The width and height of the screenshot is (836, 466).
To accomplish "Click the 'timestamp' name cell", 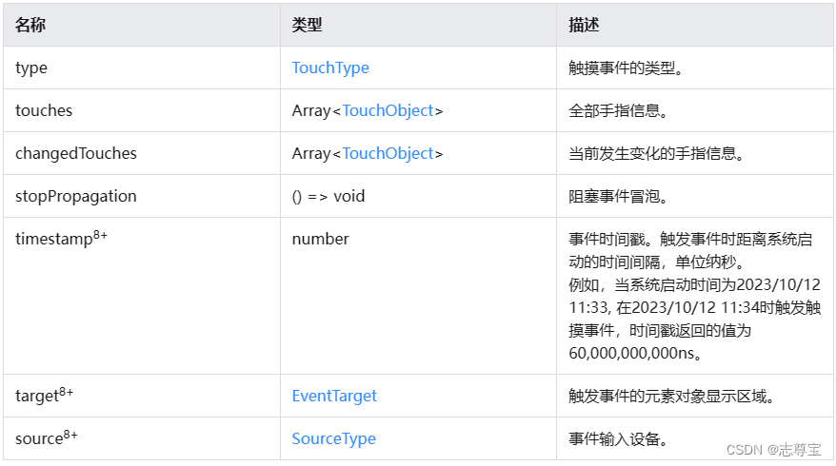I will point(142,296).
